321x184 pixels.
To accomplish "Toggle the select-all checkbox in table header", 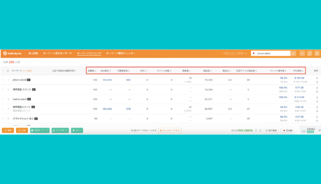I will (3, 71).
